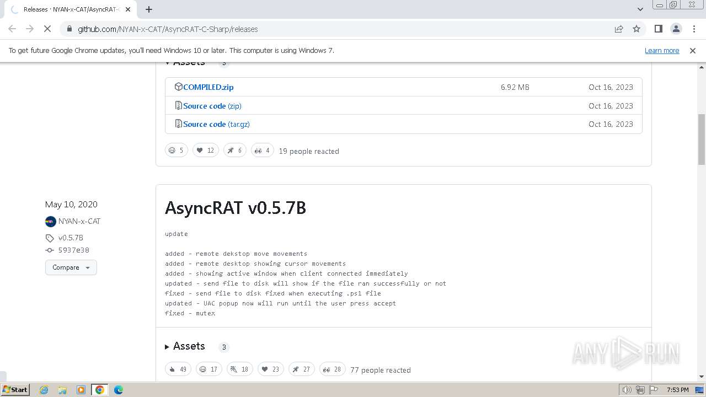Open File Explorer from taskbar
The height and width of the screenshot is (397, 706).
click(62, 390)
